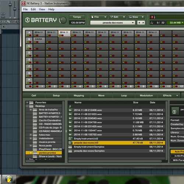Click the file icon on File toolbar button

coord(92,17)
